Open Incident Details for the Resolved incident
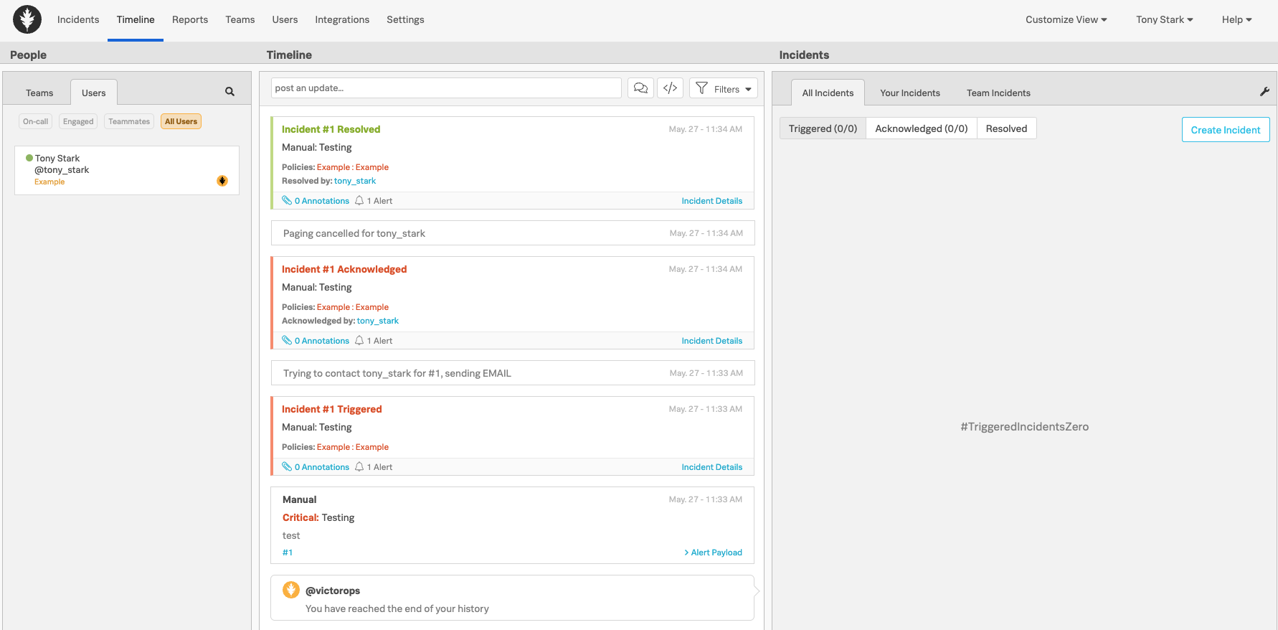 [712, 201]
